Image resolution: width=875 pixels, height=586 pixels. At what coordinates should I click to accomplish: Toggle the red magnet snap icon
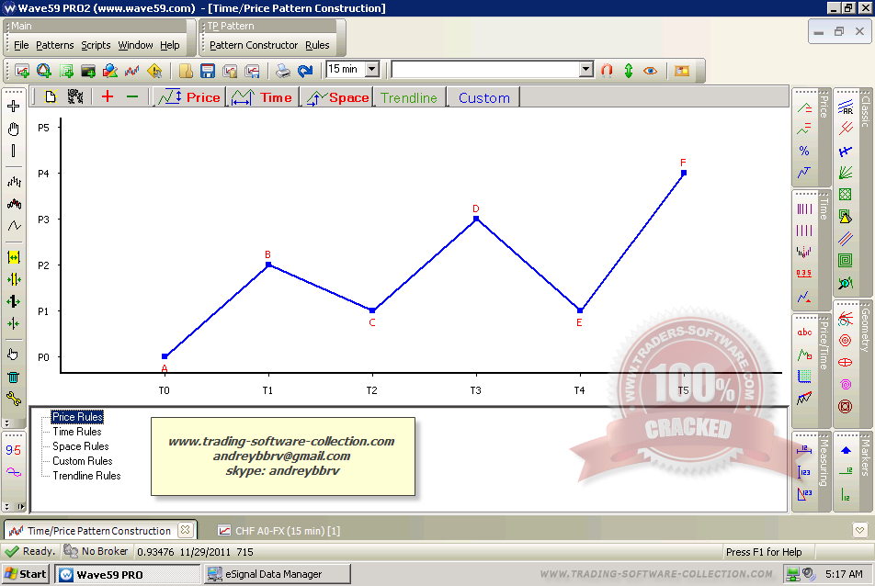(x=607, y=70)
